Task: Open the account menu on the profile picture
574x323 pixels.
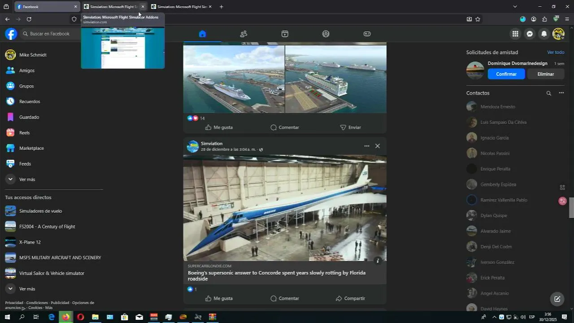Action: pos(558,34)
